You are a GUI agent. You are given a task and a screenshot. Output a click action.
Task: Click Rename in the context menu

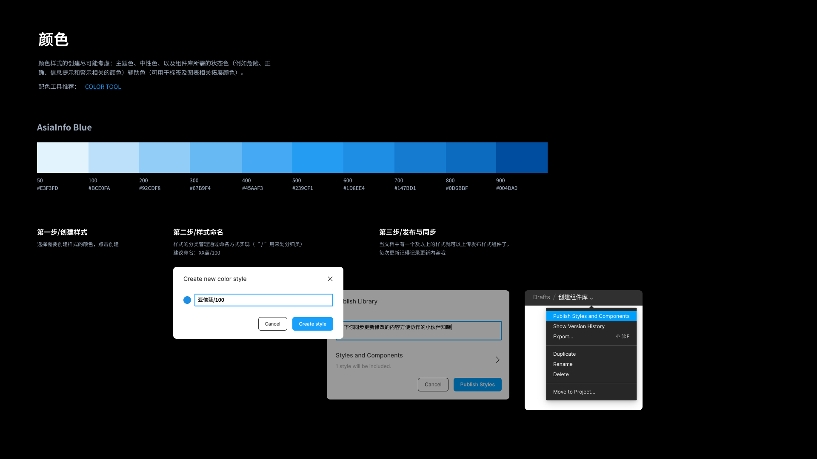pyautogui.click(x=563, y=364)
